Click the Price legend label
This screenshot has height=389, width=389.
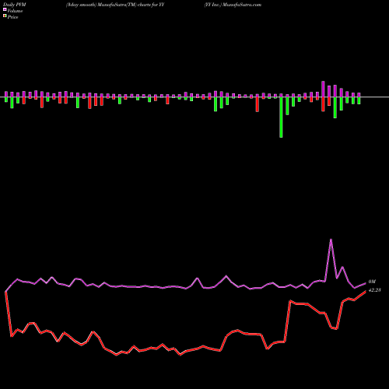12,17
